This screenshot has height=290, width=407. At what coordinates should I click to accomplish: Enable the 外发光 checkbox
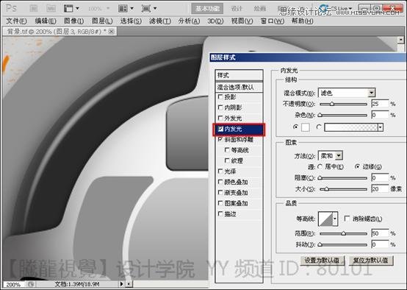click(220, 118)
